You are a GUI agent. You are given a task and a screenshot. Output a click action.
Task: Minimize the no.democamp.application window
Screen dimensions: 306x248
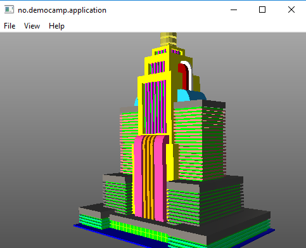coord(234,10)
